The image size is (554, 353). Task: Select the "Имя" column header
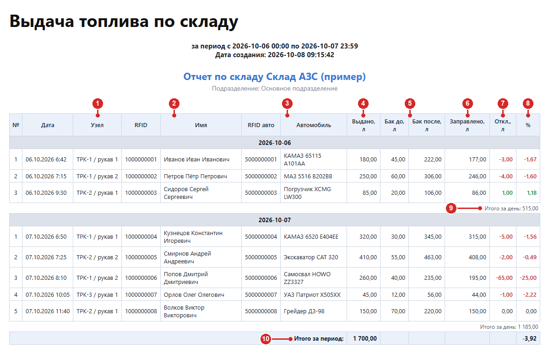[201, 125]
